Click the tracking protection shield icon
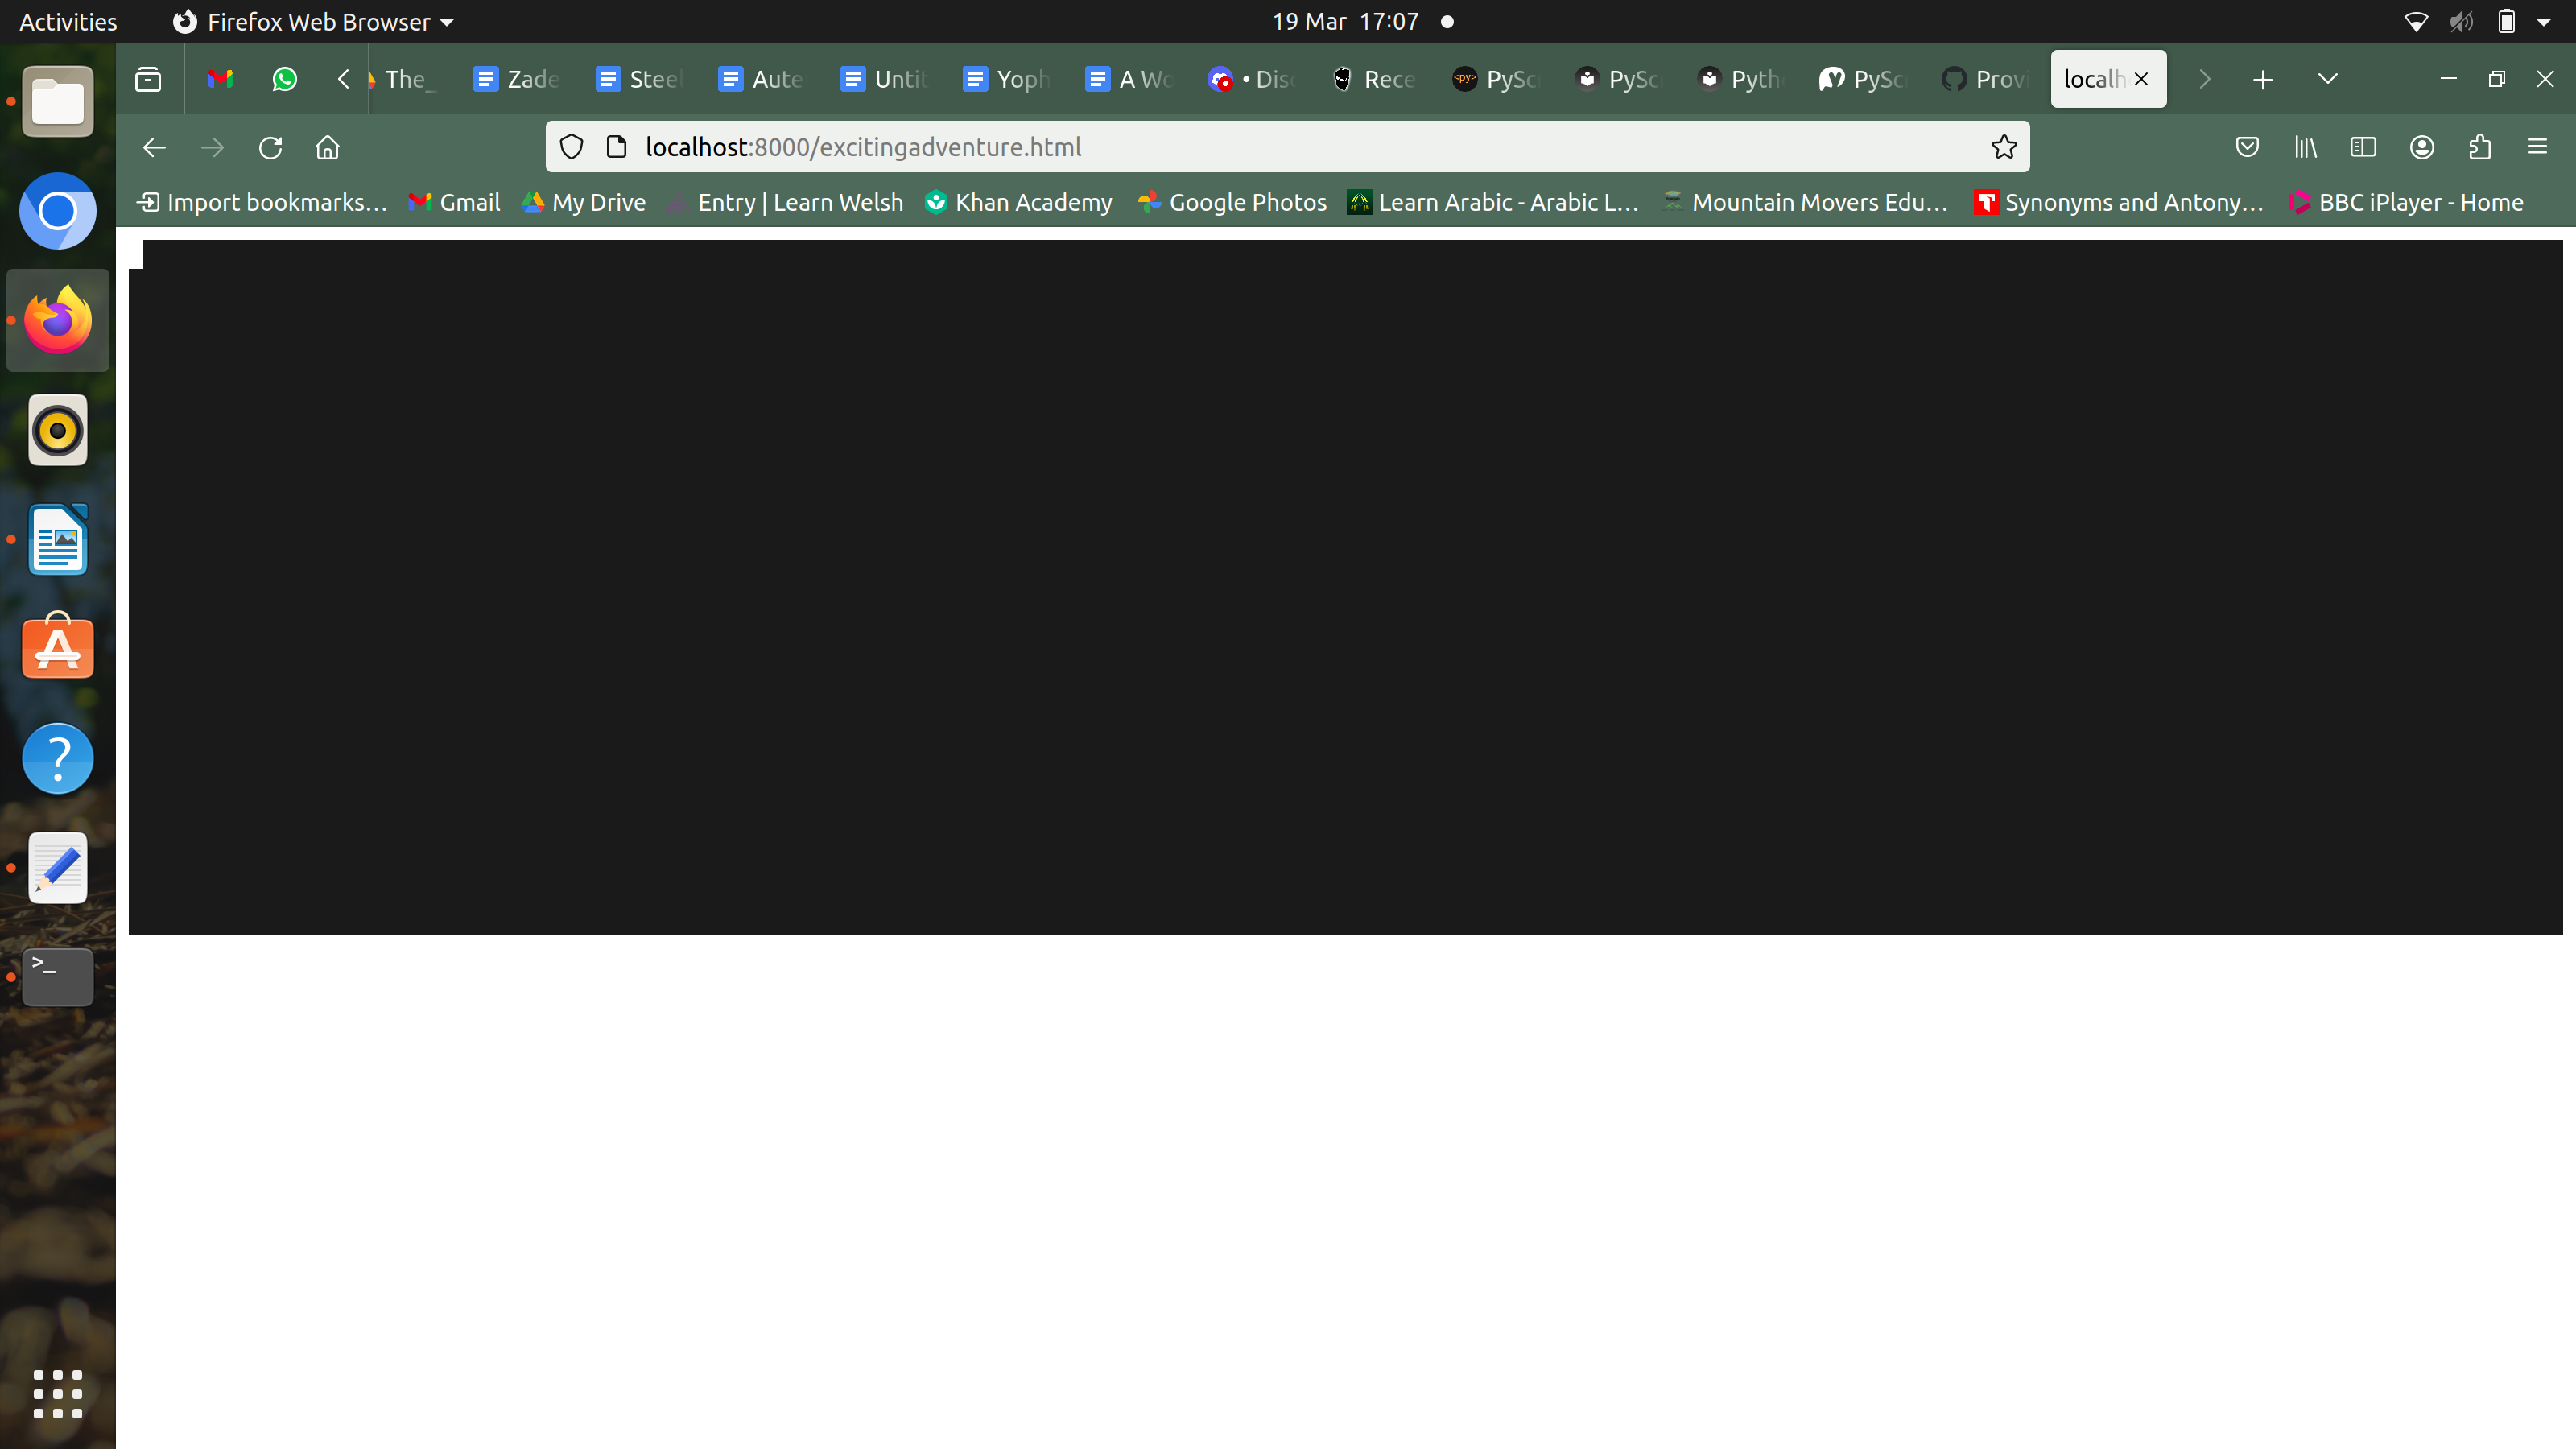 (571, 147)
